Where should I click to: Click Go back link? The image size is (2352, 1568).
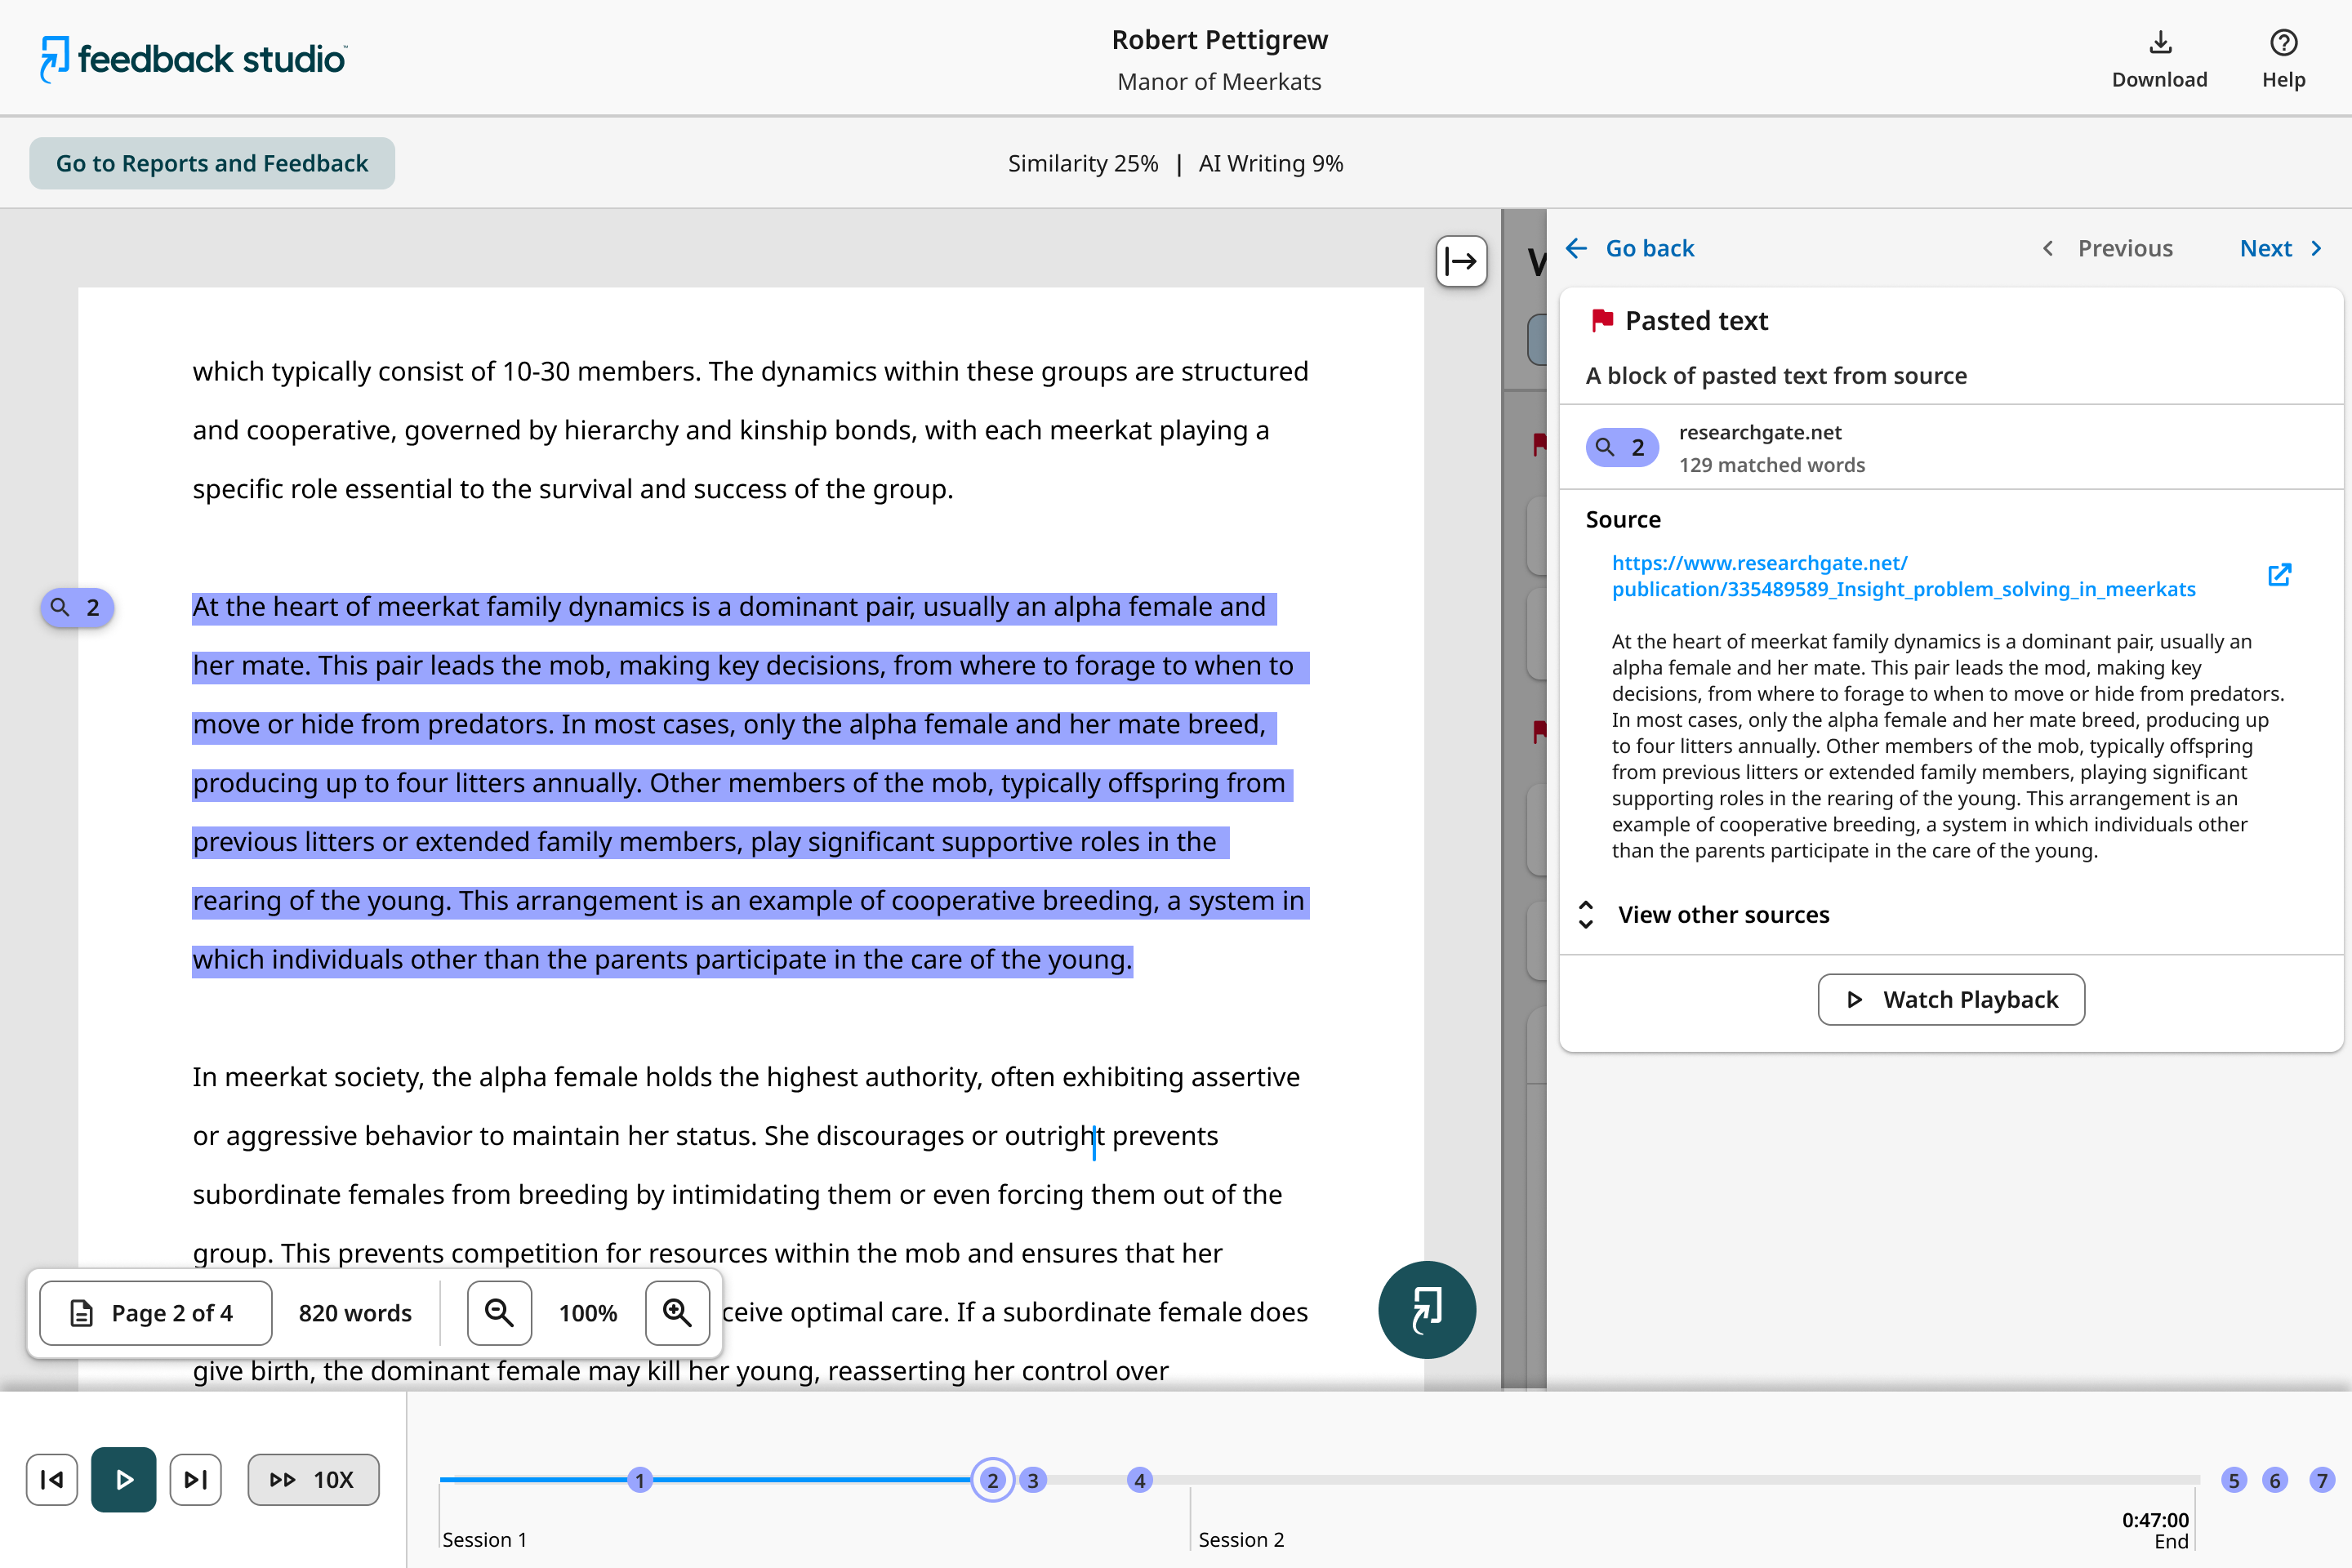click(1630, 248)
